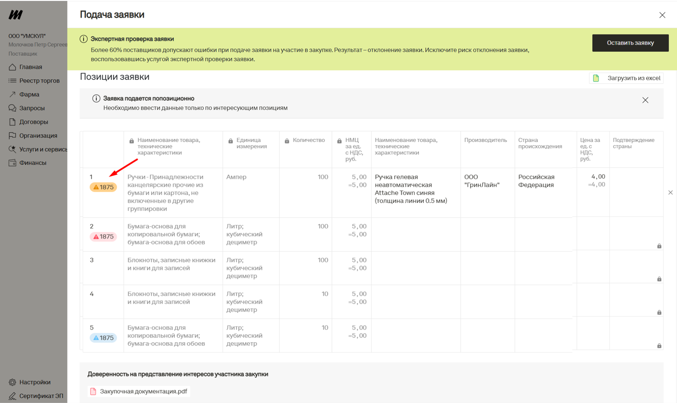This screenshot has height=403, width=677.
Task: Select the Сертификат ЭП sidebar item
Action: coord(41,396)
